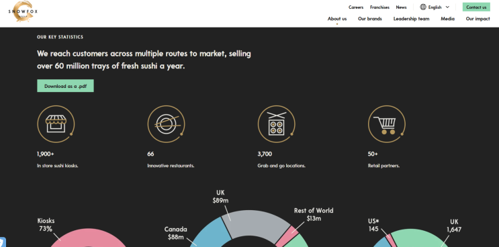Click the shield widget icon at bottom-left

click(x=3, y=242)
